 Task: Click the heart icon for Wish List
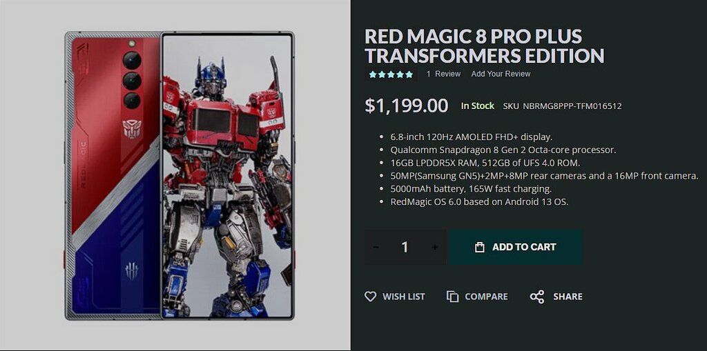click(x=370, y=297)
